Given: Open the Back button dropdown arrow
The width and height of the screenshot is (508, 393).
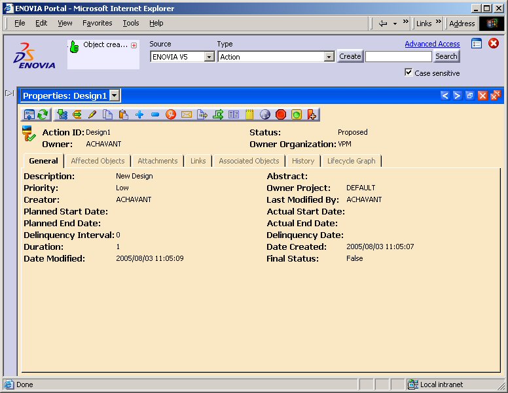Looking at the screenshot, I should [395, 24].
